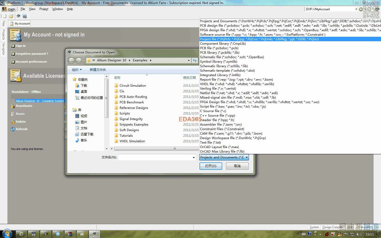Click the Reactivate license link

(x=24, y=106)
